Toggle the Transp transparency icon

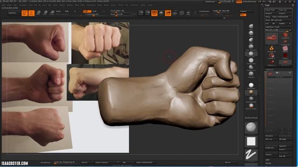click(189, 13)
